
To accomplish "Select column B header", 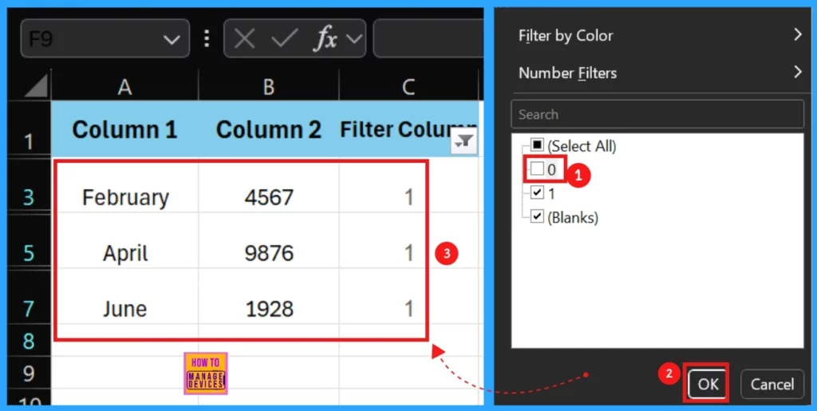I will click(x=268, y=86).
